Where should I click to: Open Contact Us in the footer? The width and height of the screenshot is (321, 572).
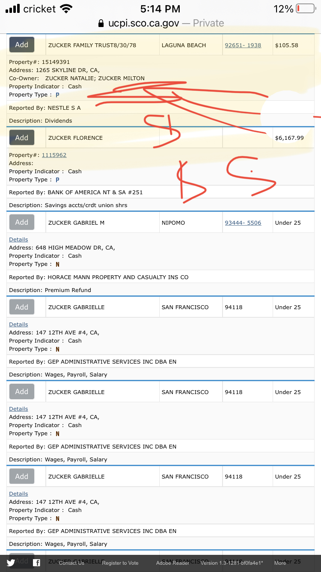coord(71,563)
